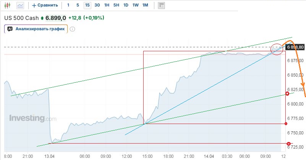Image resolution: width=306 pixels, height=160 pixels.
Task: Click the Investing.com watermark logo
Action: click(32, 118)
